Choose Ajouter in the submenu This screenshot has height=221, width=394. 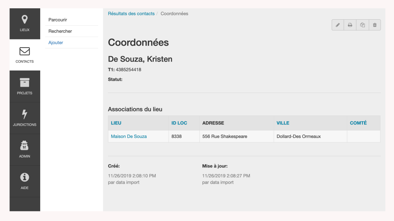tap(56, 43)
